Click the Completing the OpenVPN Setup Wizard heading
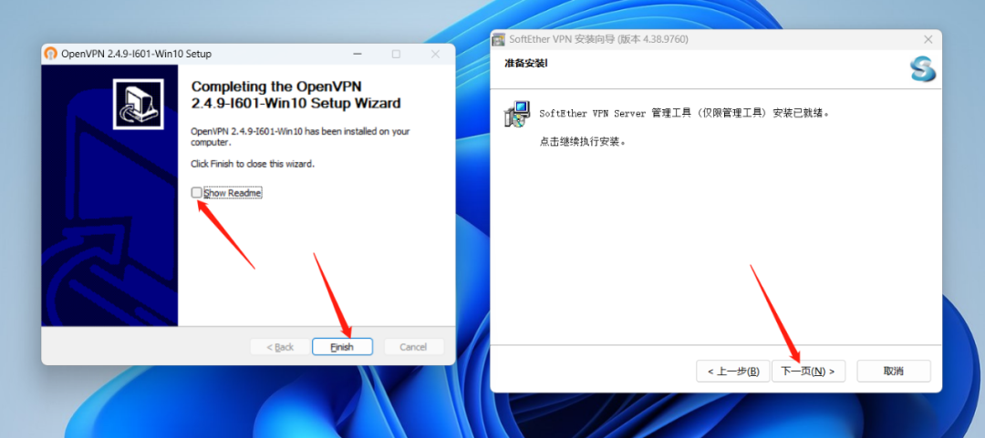 pyautogui.click(x=295, y=95)
